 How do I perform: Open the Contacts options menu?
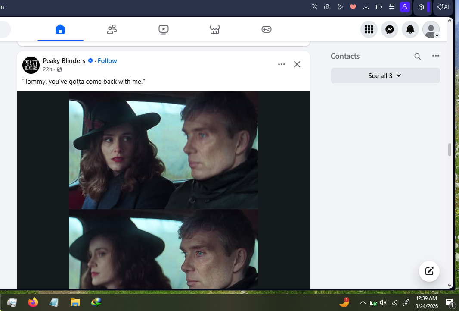[436, 56]
